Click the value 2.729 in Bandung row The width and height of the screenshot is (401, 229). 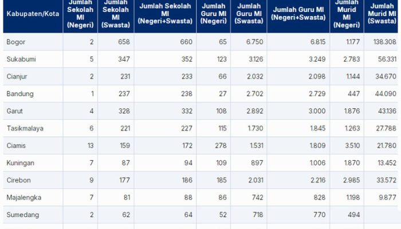click(317, 94)
